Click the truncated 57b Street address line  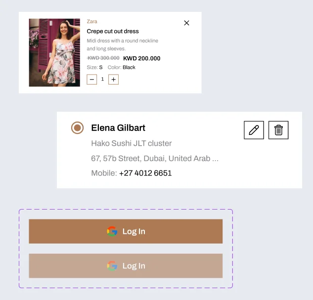(x=155, y=159)
